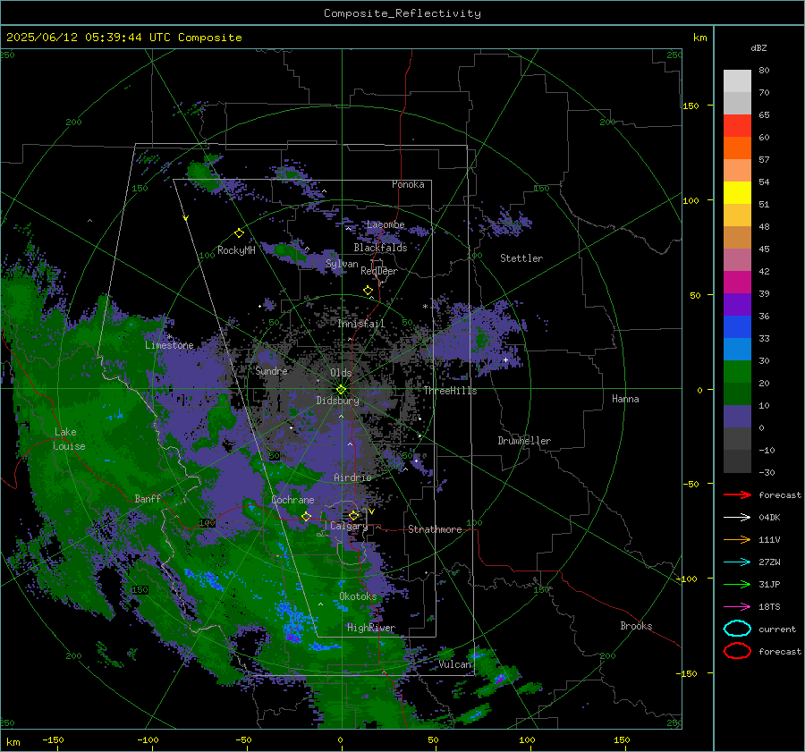
Task: Click the Didsbury label at radar center
Action: [x=337, y=401]
